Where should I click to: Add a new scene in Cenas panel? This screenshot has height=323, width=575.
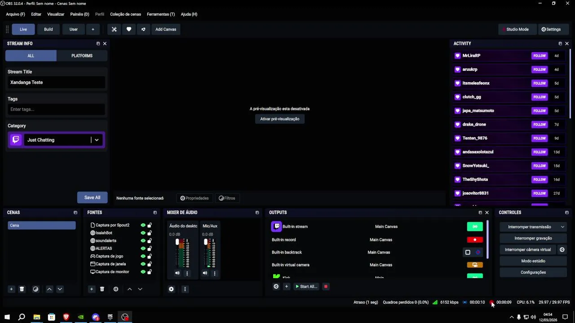point(11,289)
